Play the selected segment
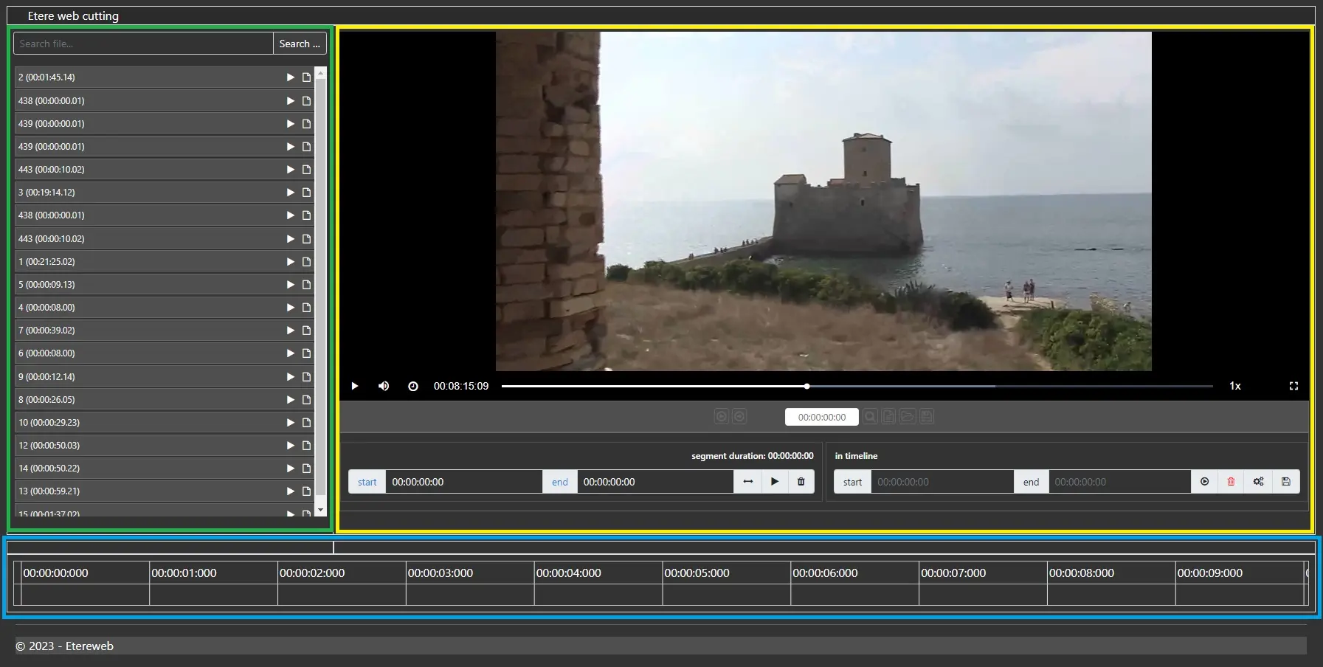Viewport: 1323px width, 667px height. [774, 482]
